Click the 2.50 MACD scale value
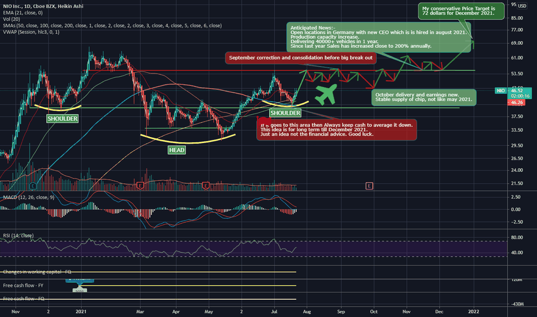Viewport: 537px width, 317px height. tap(516, 197)
